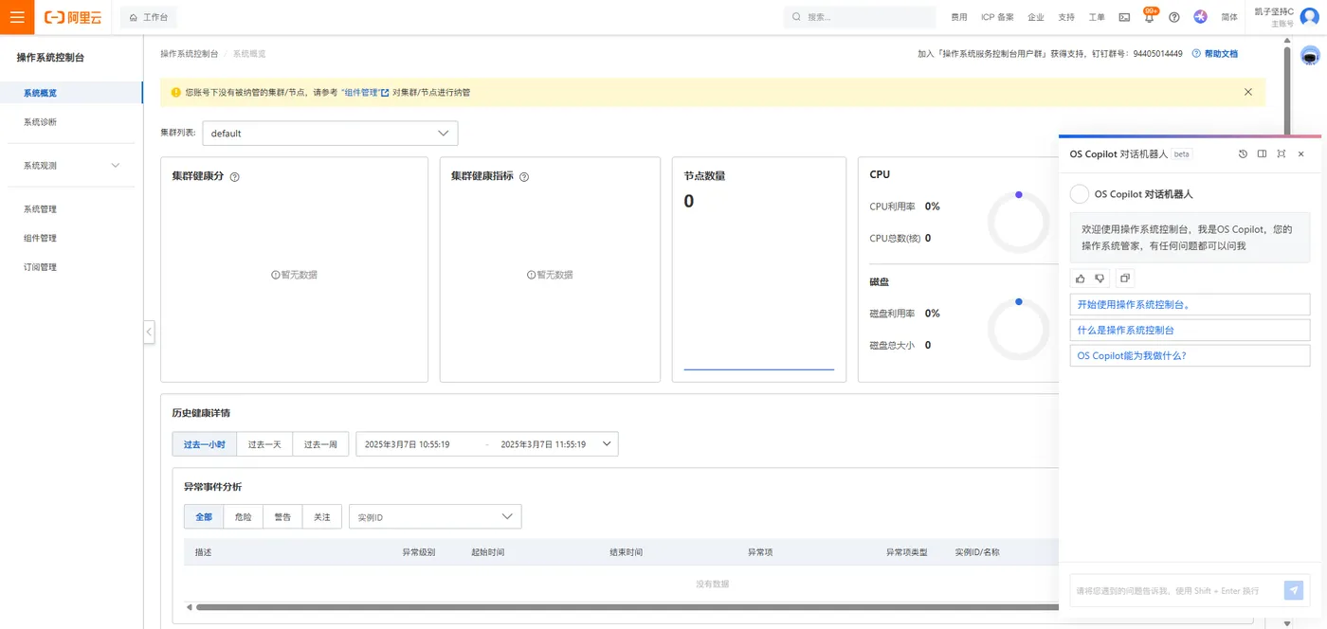This screenshot has width=1327, height=629.
Task: Open Copilot chat history icon
Action: (x=1243, y=153)
